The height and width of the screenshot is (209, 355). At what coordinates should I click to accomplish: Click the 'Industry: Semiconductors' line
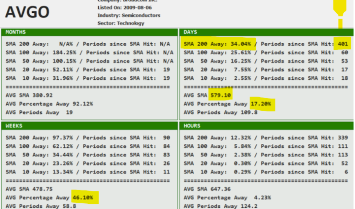click(129, 16)
